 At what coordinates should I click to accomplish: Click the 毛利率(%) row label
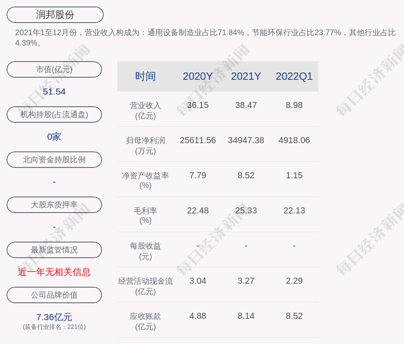146,216
